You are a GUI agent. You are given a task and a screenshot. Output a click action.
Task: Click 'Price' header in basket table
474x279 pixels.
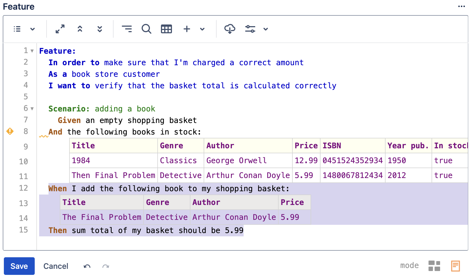point(295,202)
